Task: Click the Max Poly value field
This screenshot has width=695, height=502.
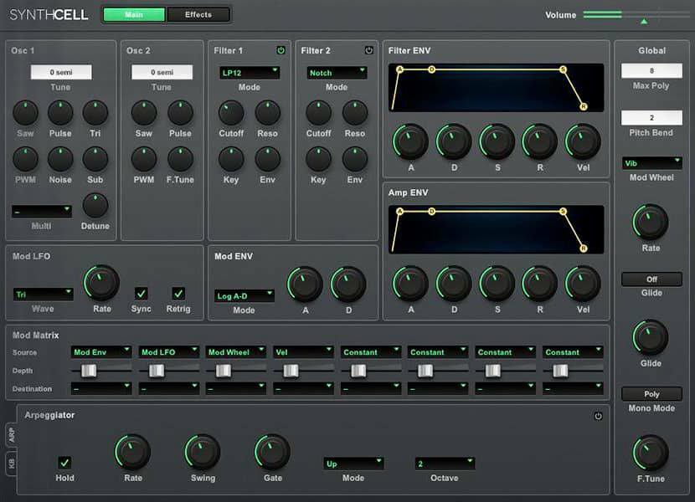Action: tap(651, 71)
